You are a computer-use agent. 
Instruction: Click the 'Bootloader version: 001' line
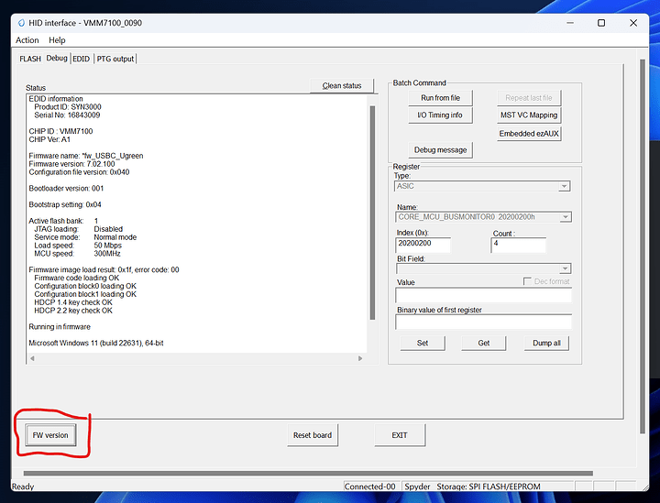click(66, 189)
